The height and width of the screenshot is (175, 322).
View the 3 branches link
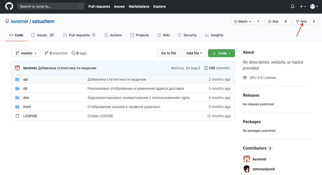[x=56, y=53]
